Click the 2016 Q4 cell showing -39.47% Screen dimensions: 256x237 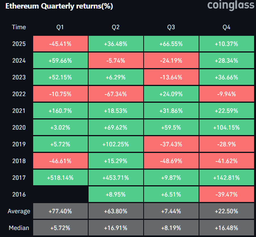click(226, 194)
